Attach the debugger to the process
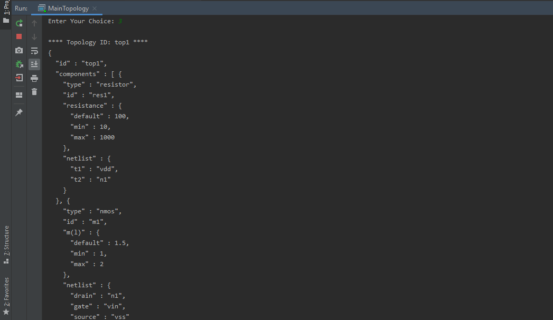Screen dimensions: 553x320 (19, 63)
